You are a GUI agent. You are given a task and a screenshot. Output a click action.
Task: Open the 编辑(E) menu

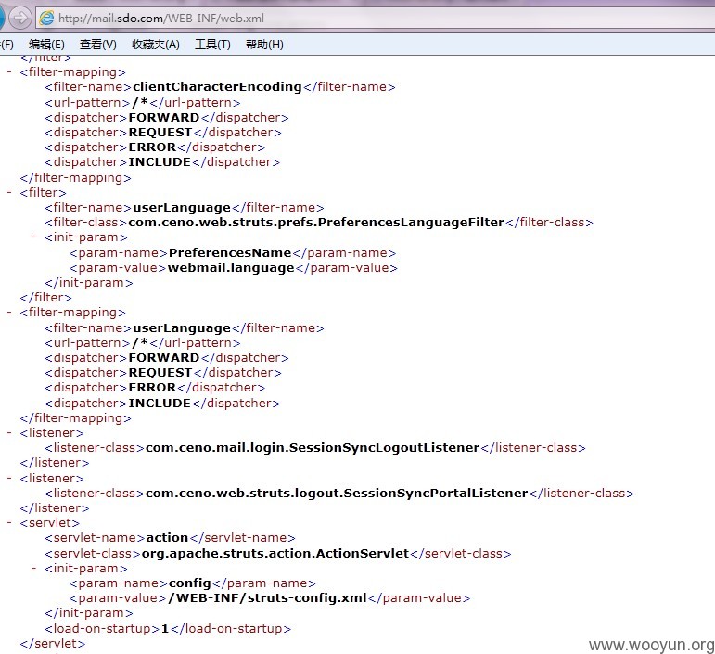(46, 45)
